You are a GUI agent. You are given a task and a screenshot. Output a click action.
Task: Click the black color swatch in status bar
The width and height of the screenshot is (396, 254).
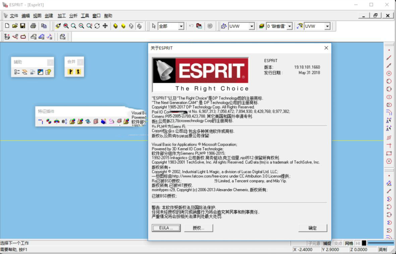coord(364,243)
